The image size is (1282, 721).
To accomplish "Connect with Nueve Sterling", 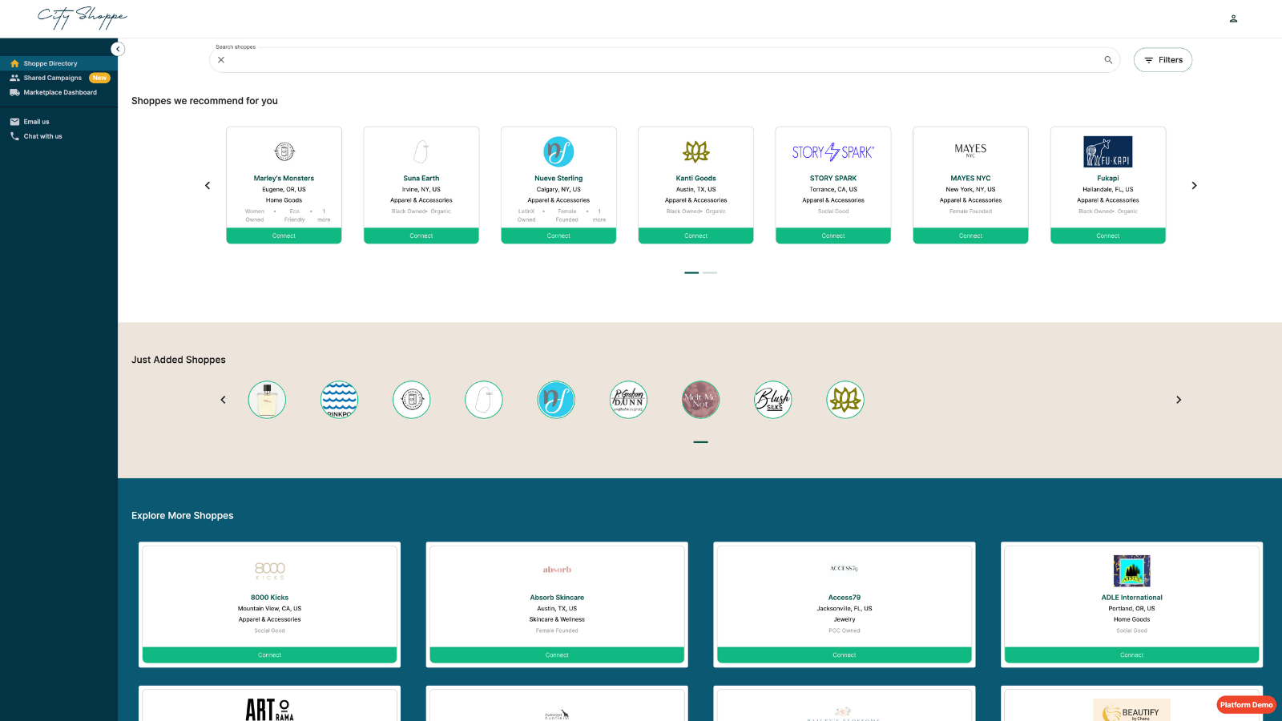I will (x=558, y=236).
